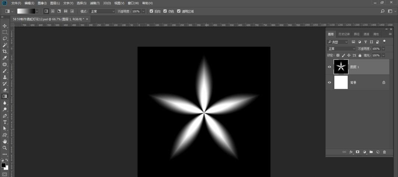Screen dimensions: 398x177
Task: Select the Move tool
Action: point(4,26)
